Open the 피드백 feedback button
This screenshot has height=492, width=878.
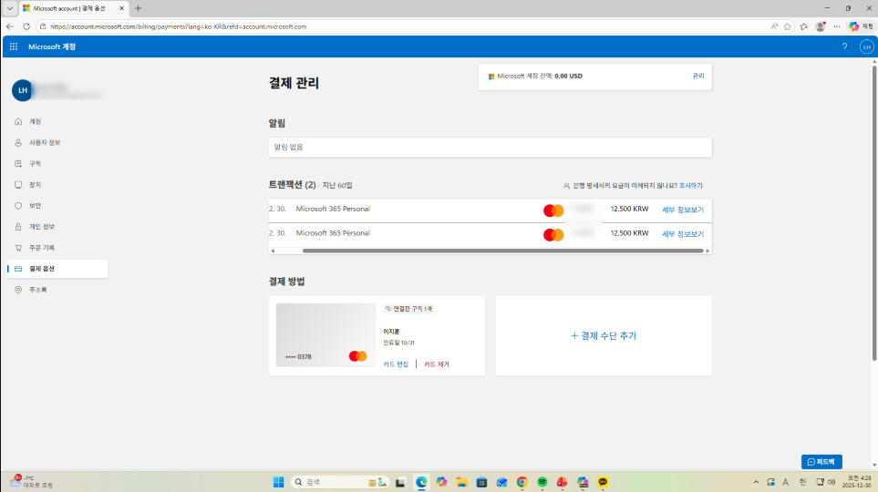point(821,462)
